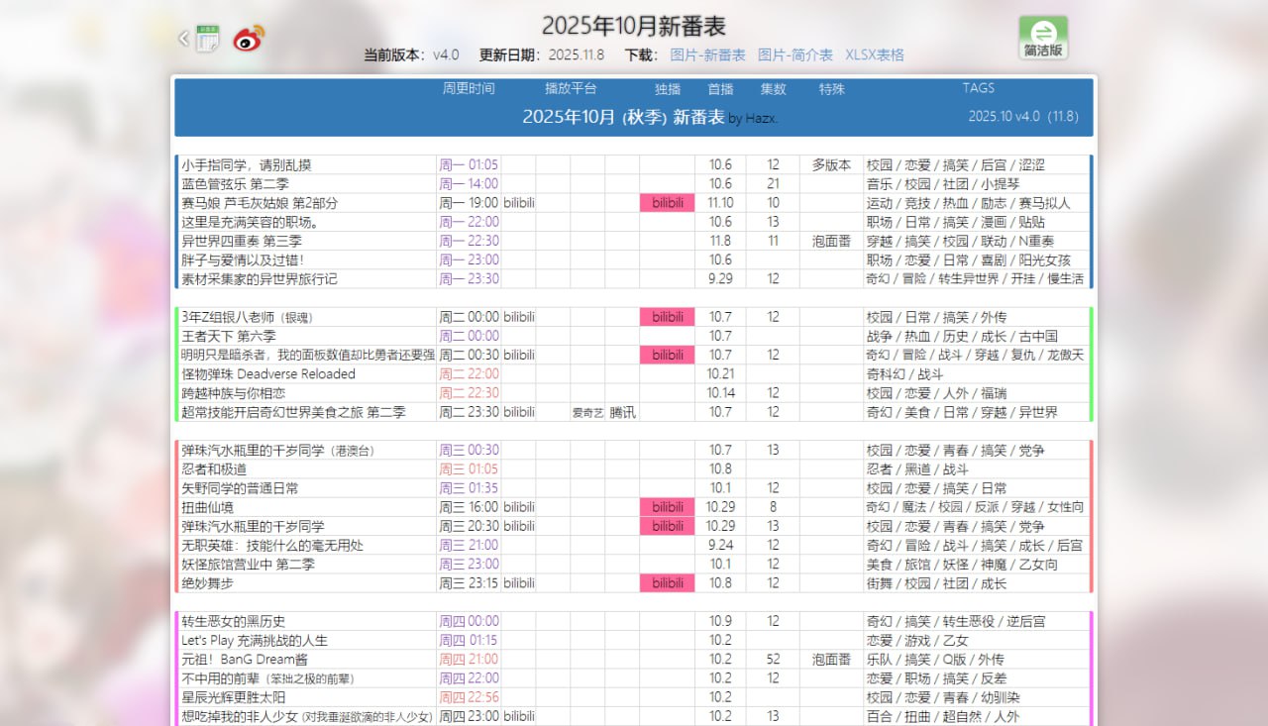Click pink bilibili badge in 周三 20:30 row
Image resolution: width=1268 pixels, height=726 pixels.
tap(668, 526)
